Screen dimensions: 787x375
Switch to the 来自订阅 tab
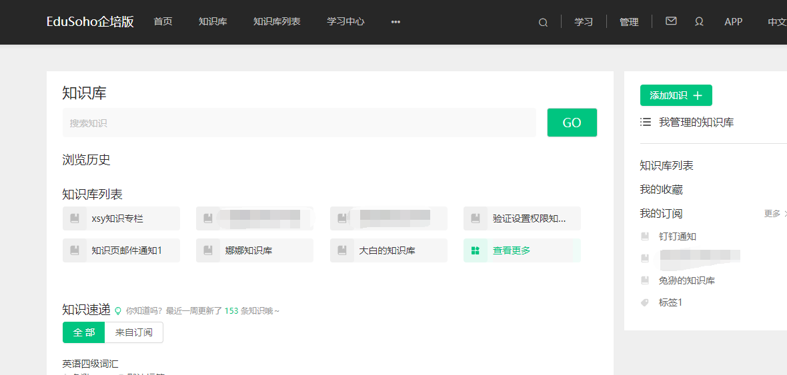134,332
